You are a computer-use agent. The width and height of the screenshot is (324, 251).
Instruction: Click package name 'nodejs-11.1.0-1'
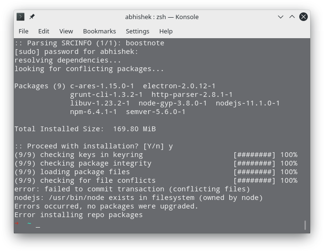[248, 103]
